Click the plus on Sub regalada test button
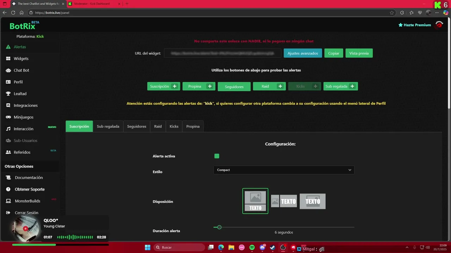The width and height of the screenshot is (451, 253). 352,86
